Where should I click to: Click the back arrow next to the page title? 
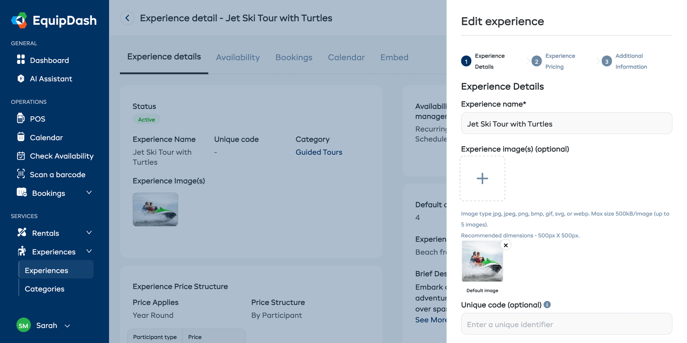tap(127, 18)
